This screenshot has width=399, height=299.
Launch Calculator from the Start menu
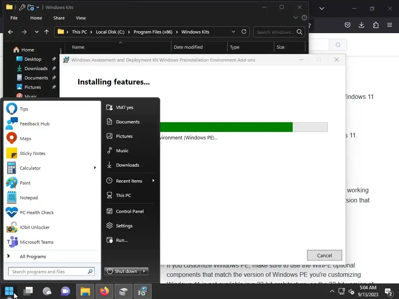pyautogui.click(x=48, y=168)
